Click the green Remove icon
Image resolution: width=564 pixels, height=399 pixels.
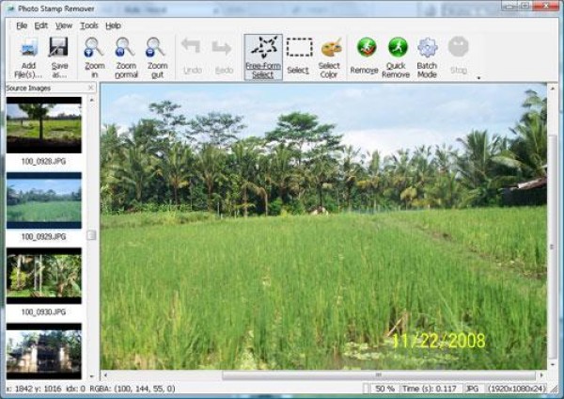(367, 48)
